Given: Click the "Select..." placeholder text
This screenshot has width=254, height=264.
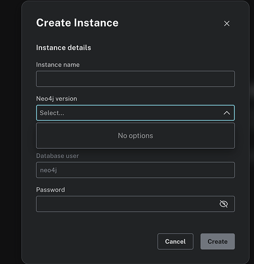Looking at the screenshot, I should [x=52, y=113].
